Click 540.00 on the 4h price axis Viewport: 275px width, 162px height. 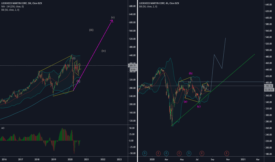[x=269, y=37]
